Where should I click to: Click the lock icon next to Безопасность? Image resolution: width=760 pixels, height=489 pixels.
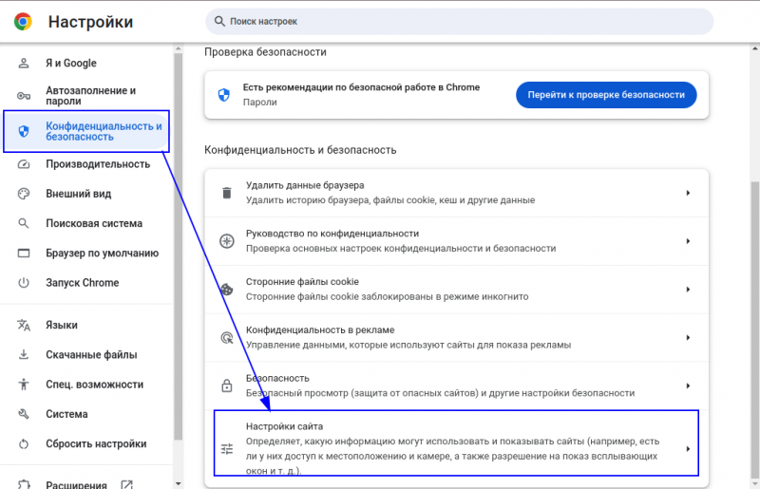point(226,386)
